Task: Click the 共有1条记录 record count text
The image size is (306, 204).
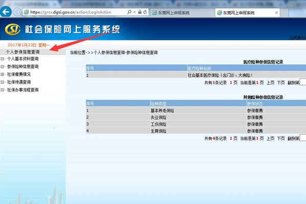Action: (x=215, y=83)
